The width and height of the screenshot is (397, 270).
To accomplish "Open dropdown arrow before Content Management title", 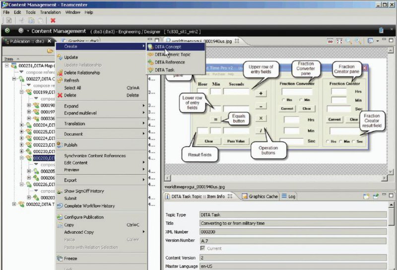I will click(28, 31).
